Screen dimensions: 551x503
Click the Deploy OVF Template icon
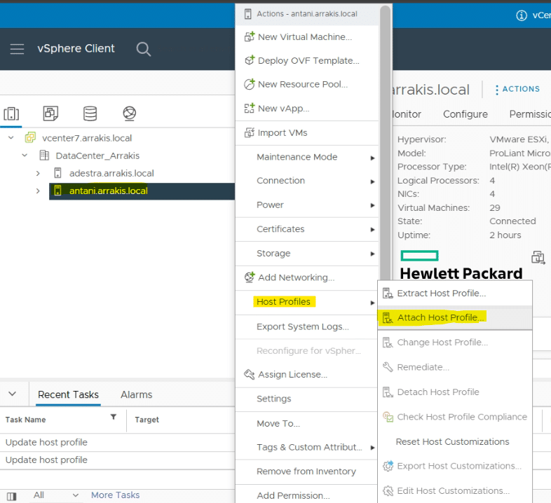tap(249, 60)
